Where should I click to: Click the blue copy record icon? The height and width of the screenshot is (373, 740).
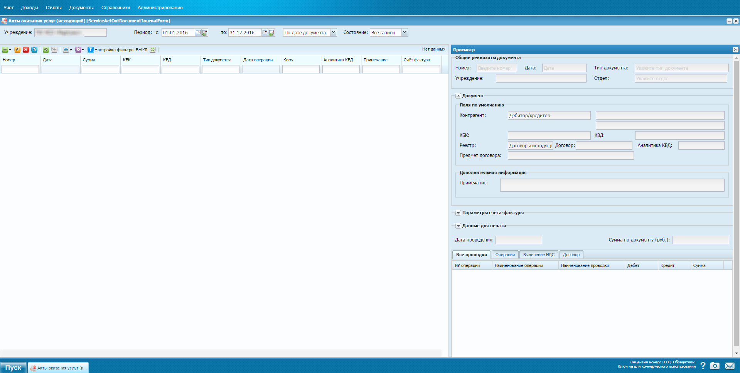tap(34, 50)
